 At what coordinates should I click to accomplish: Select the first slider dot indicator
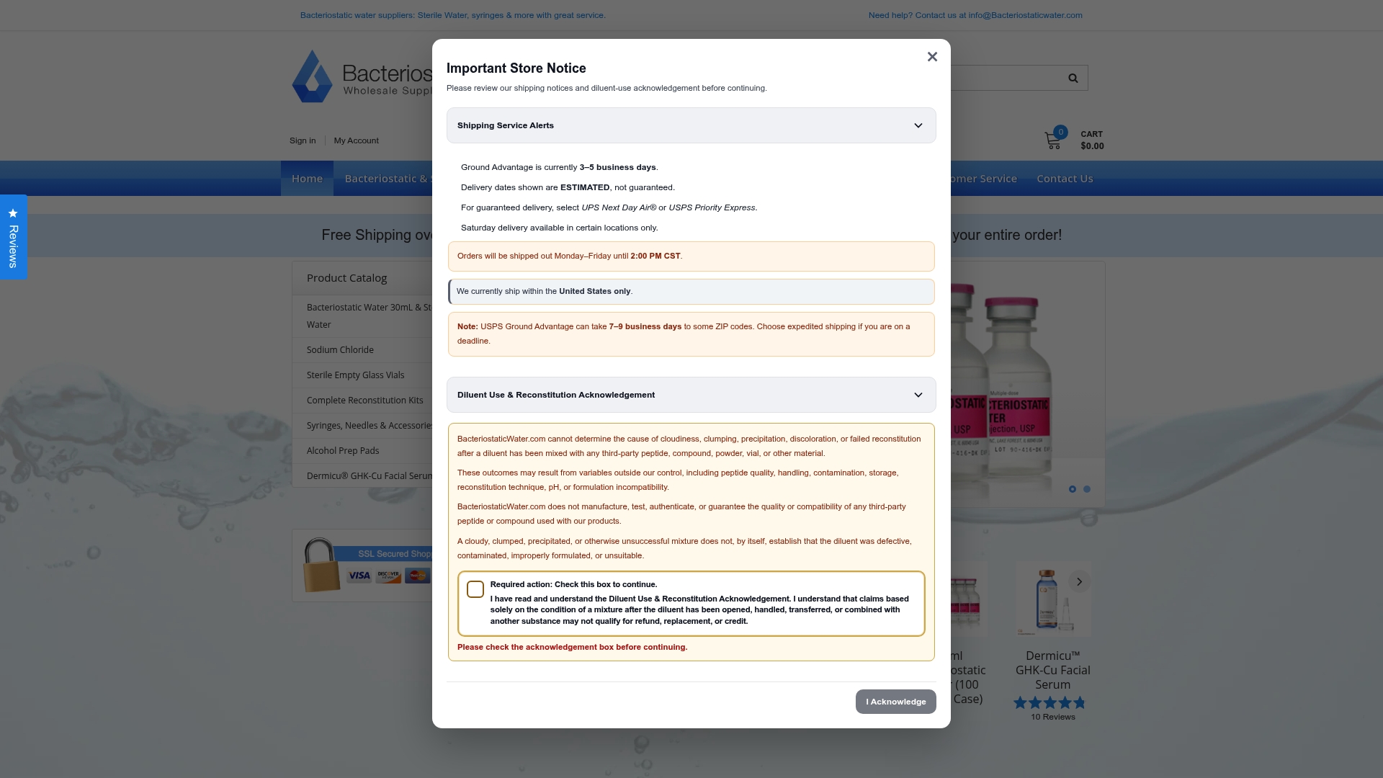(1073, 489)
